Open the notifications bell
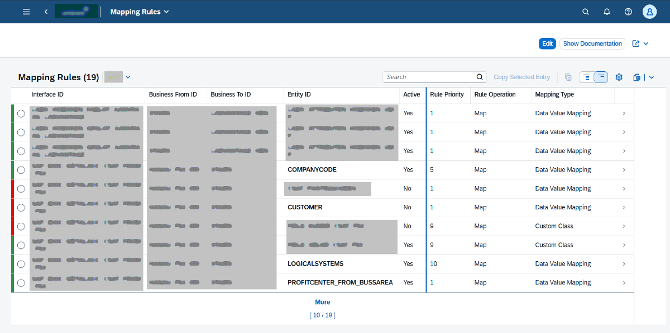 pyautogui.click(x=607, y=12)
